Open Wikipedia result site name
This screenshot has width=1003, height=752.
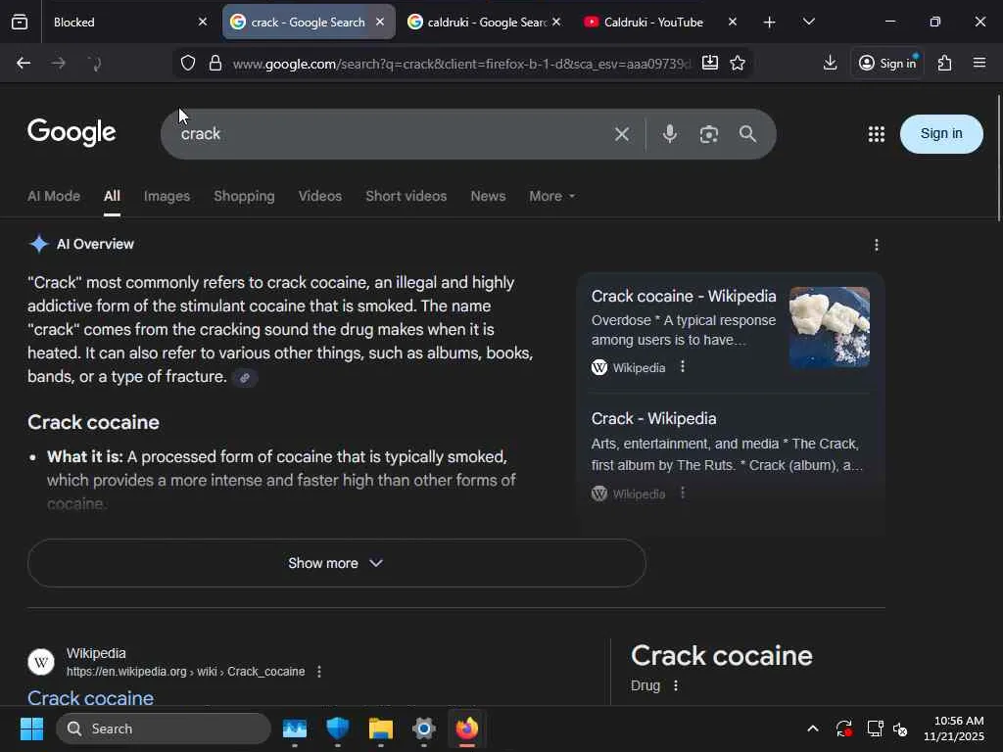[96, 653]
